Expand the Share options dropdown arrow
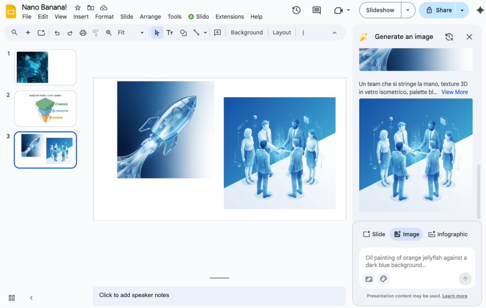The height and width of the screenshot is (308, 486). pyautogui.click(x=462, y=10)
